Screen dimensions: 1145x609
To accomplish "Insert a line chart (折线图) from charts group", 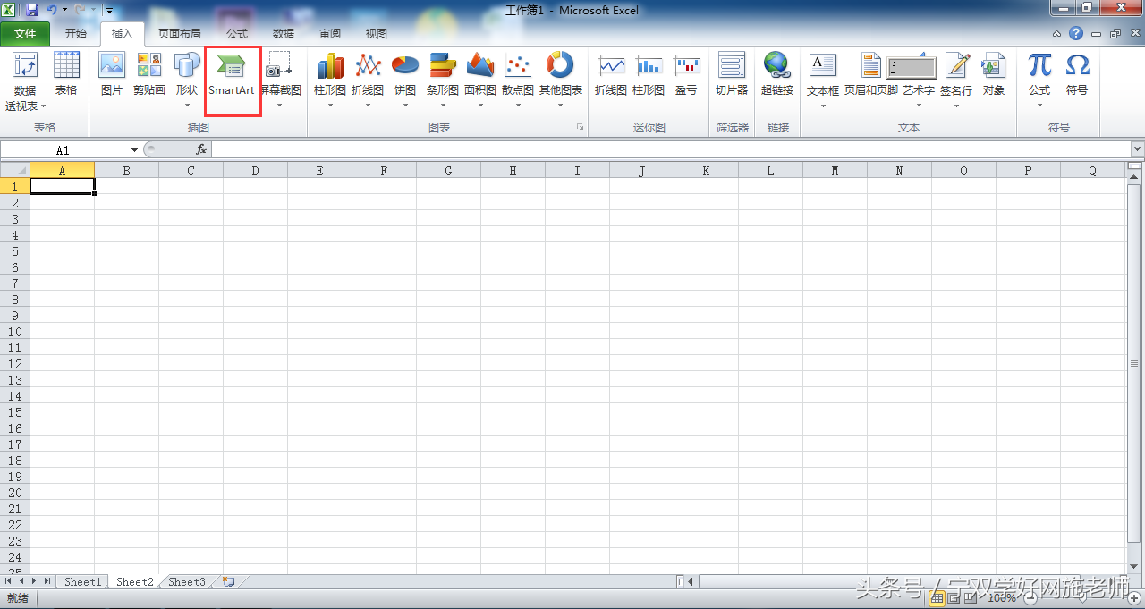I will pos(368,80).
